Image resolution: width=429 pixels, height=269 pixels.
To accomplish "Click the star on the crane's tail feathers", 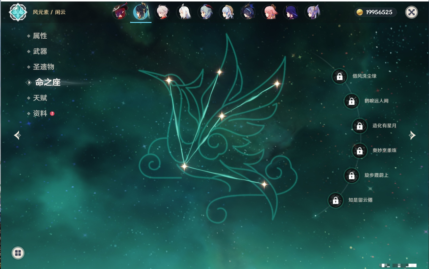I will tap(264, 185).
